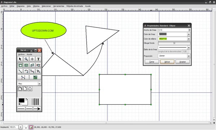Pick the Arc drawing tool
The height and width of the screenshot is (130, 216).
click(26, 71)
